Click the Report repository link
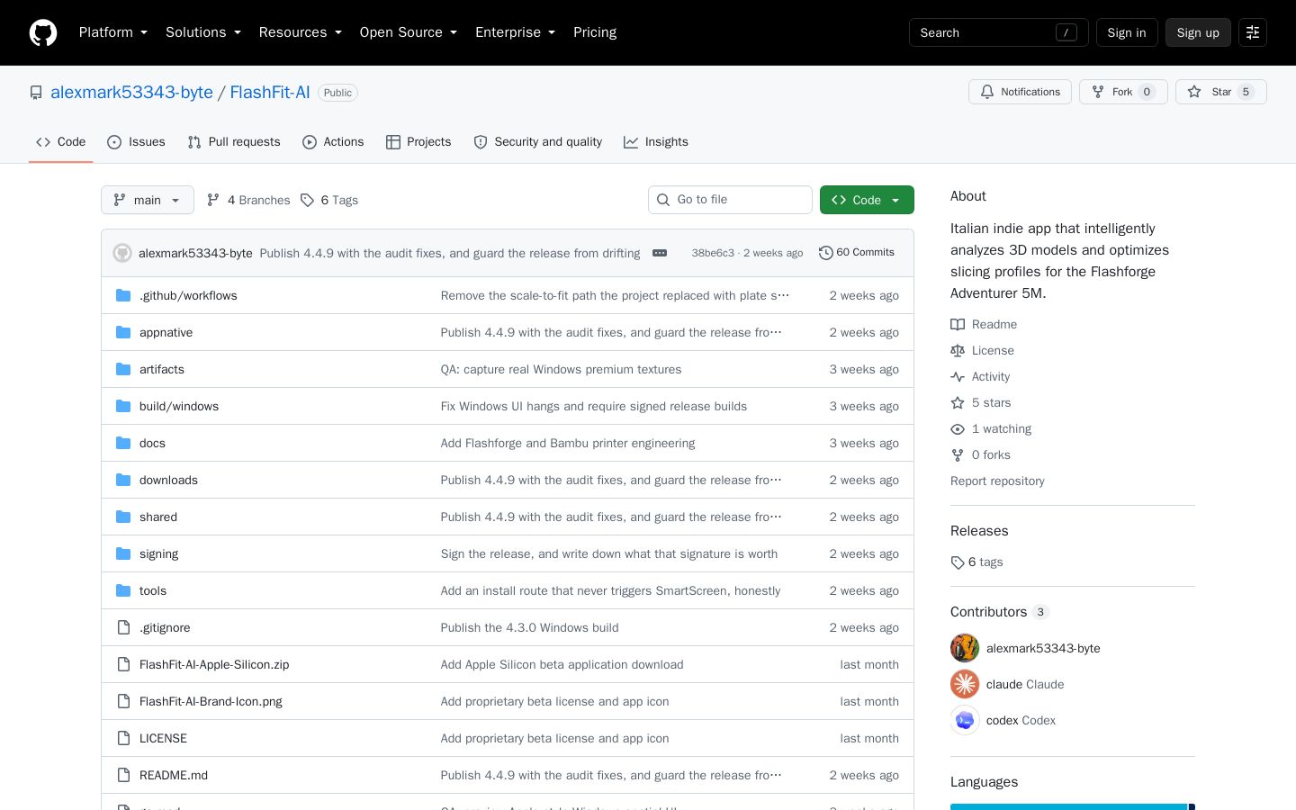Viewport: 1296px width, 810px height. coord(997,481)
